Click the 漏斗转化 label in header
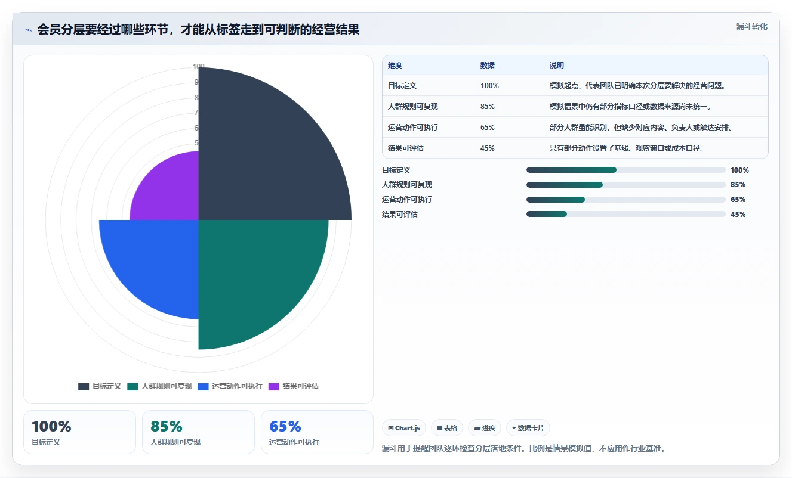This screenshot has height=478, width=792. click(x=751, y=26)
